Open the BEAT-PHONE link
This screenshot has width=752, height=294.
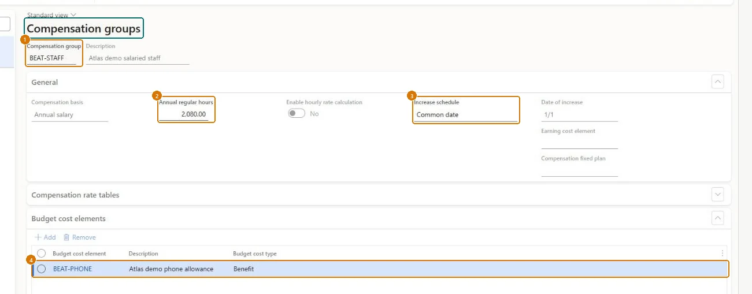(72, 269)
